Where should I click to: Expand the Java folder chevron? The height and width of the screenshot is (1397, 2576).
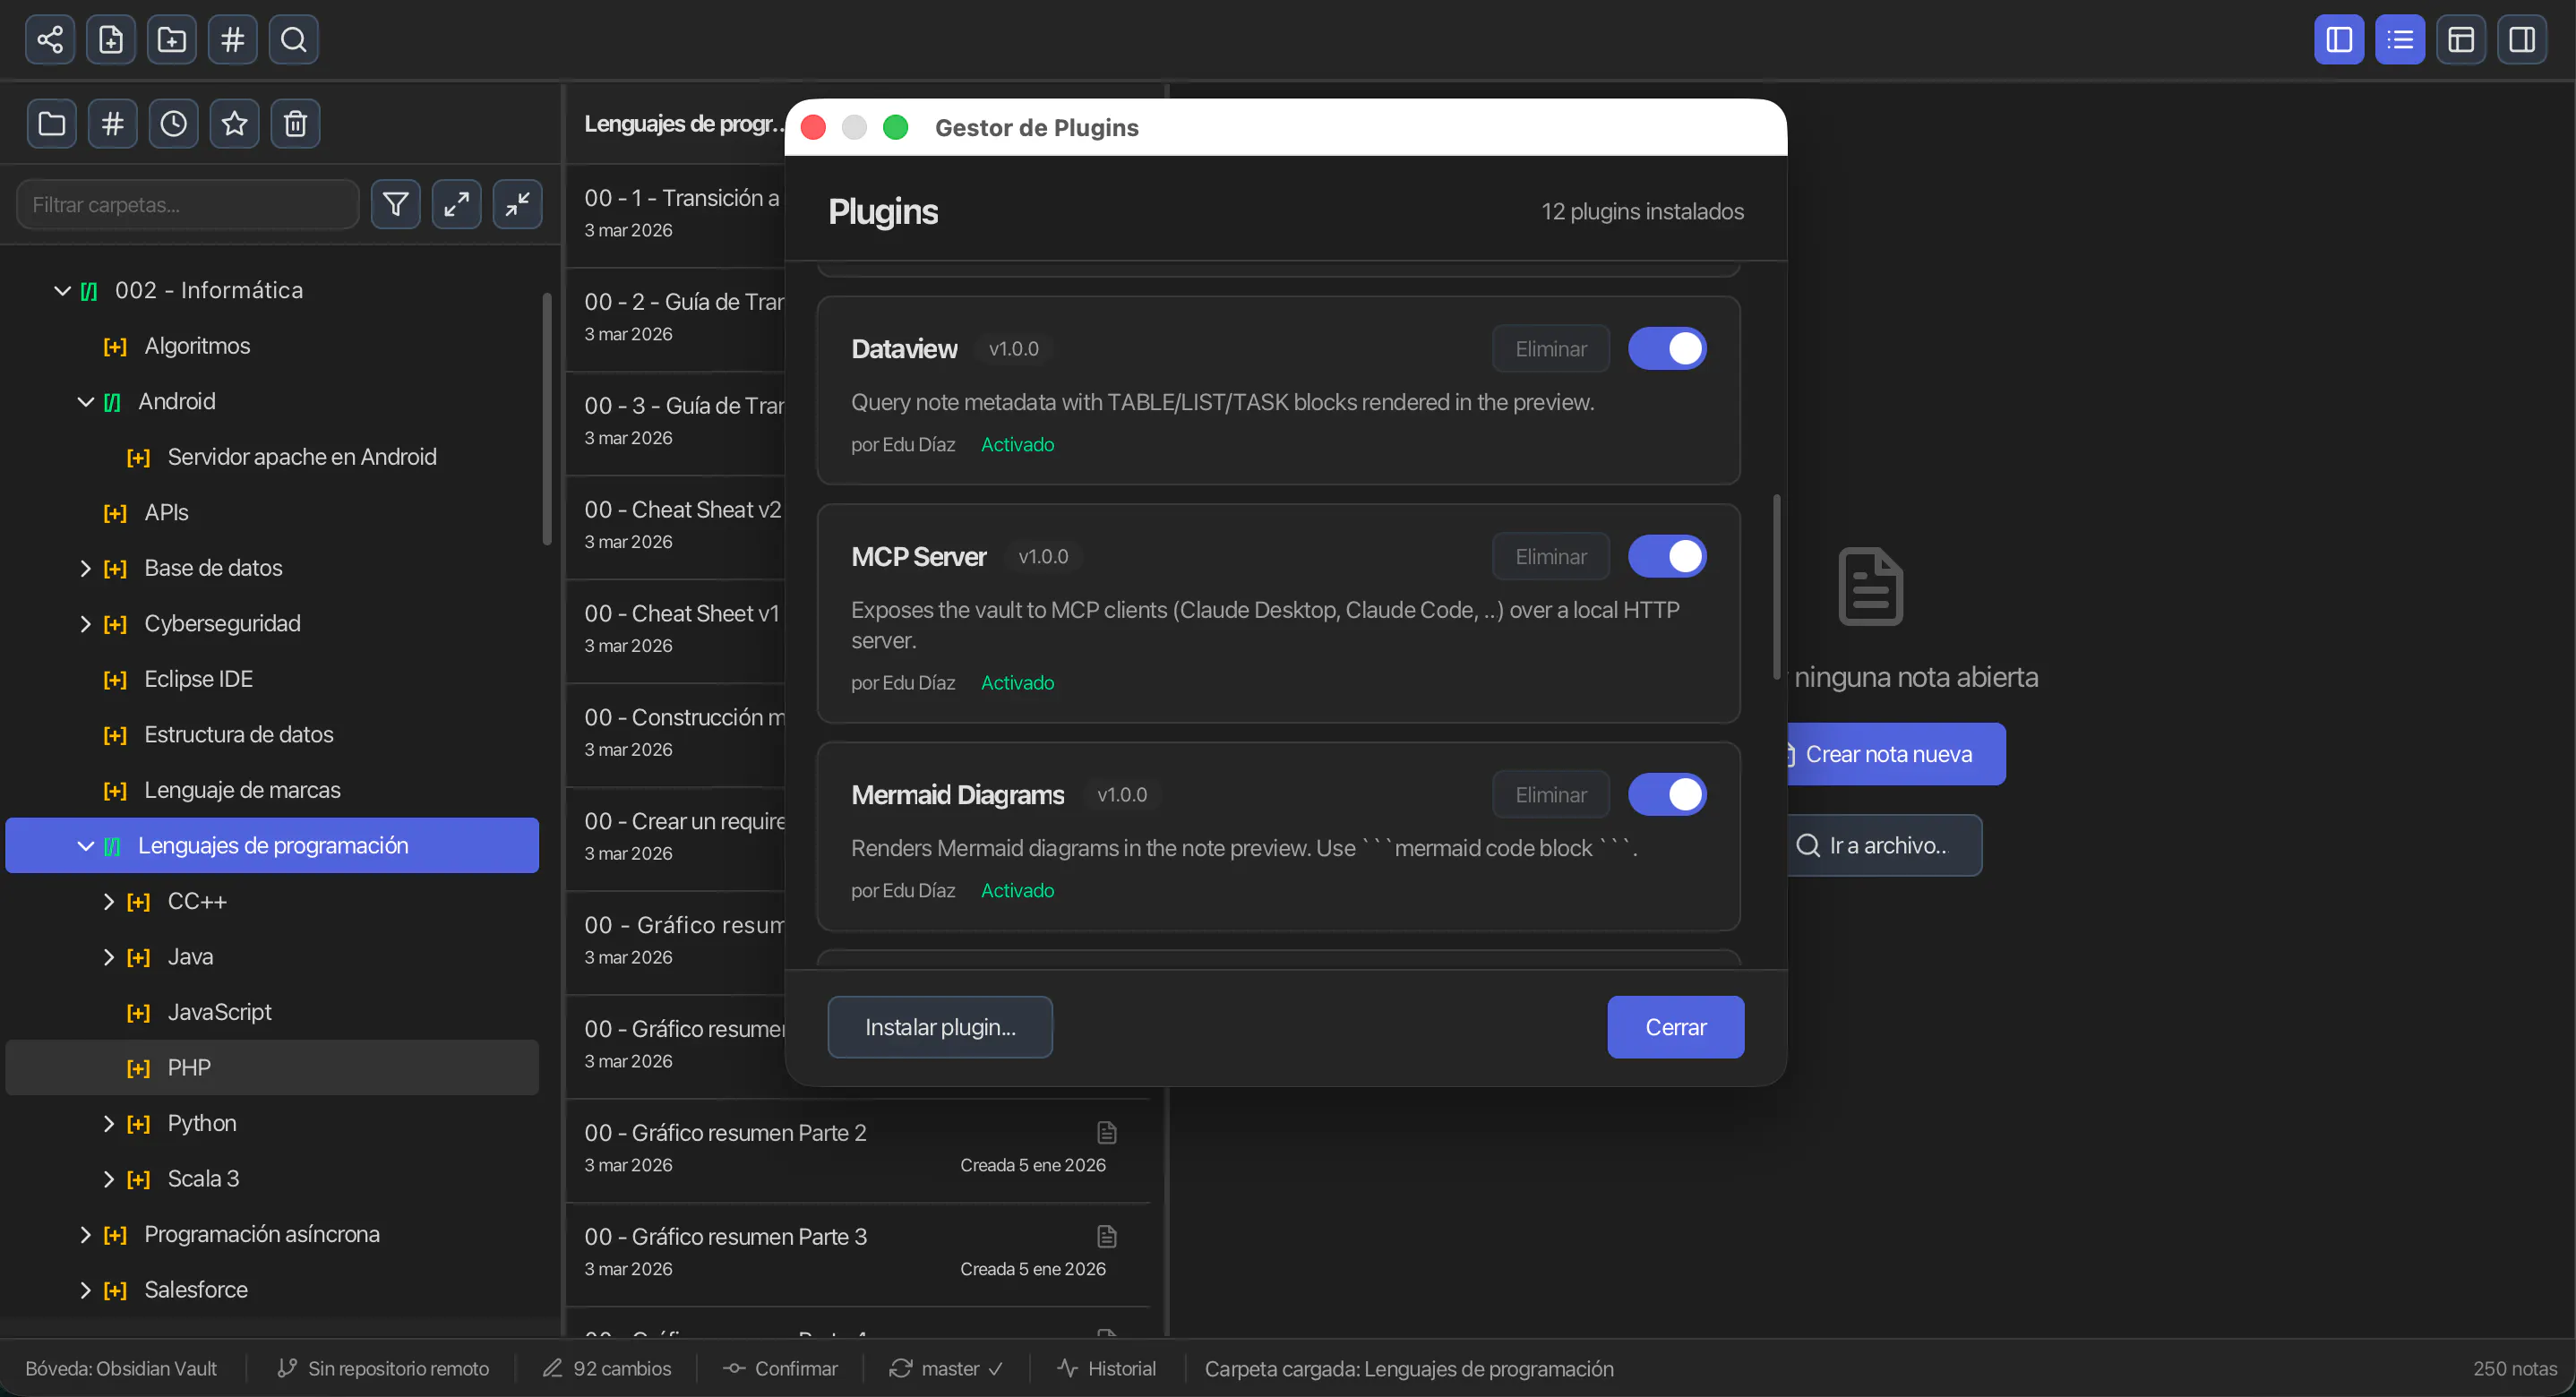[x=109, y=957]
